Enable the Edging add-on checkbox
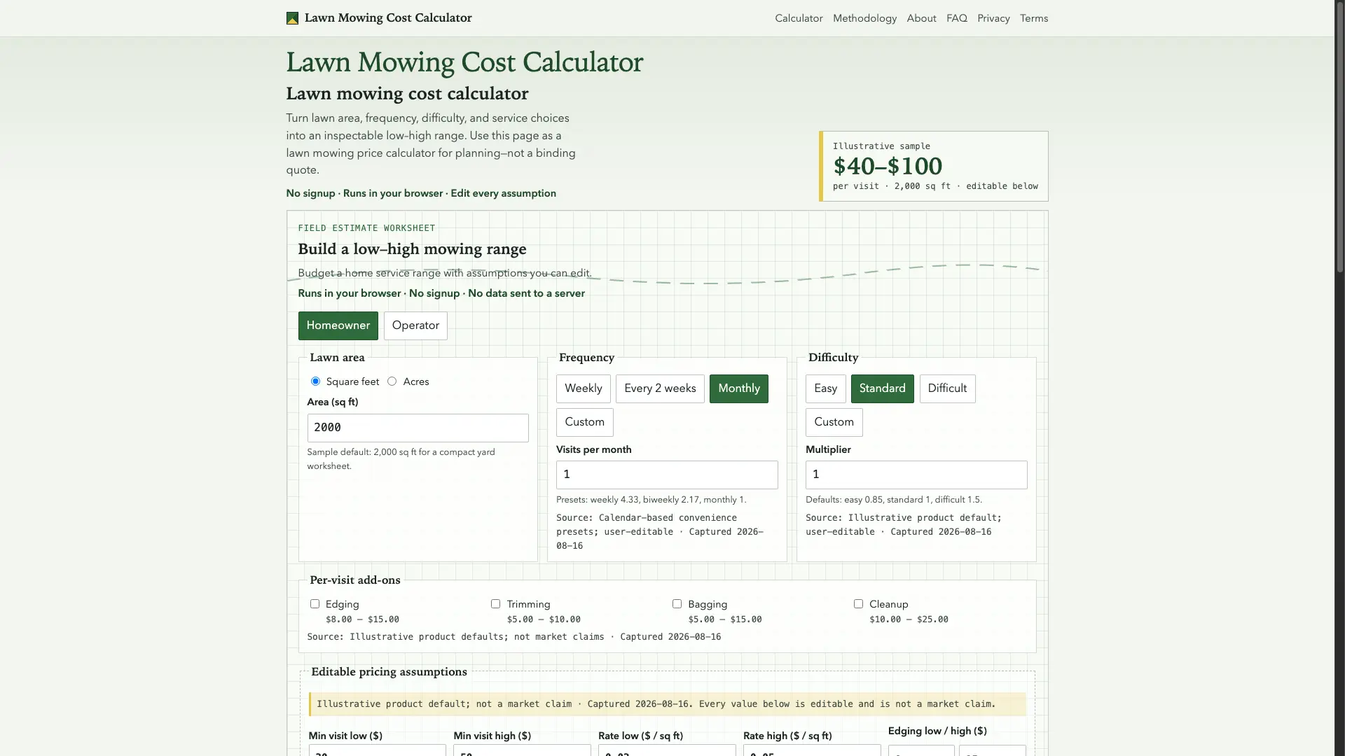The image size is (1345, 756). pos(315,604)
